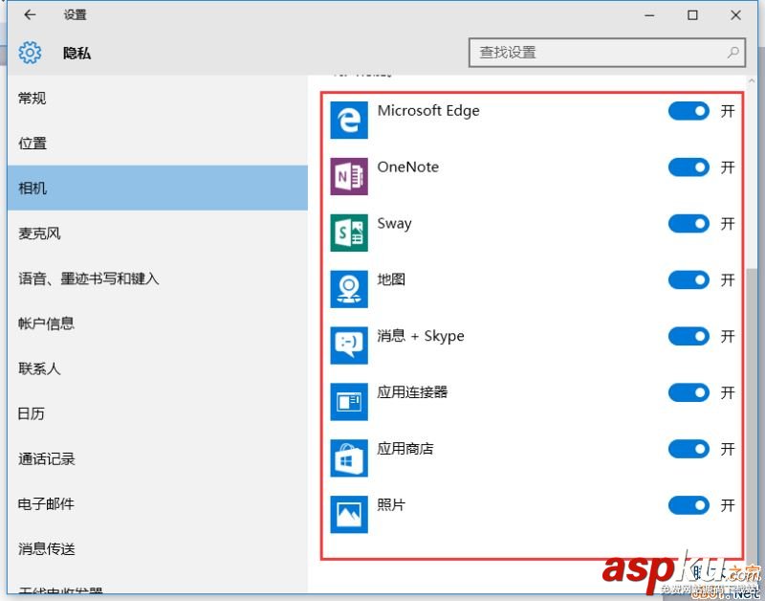Toggle the 地图 camera switch
Image resolution: width=765 pixels, height=601 pixels.
688,280
